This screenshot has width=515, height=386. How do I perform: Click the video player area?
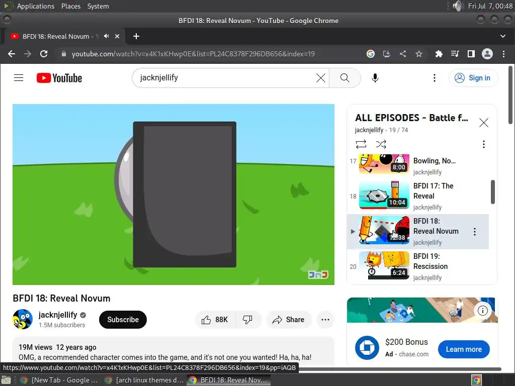(174, 195)
